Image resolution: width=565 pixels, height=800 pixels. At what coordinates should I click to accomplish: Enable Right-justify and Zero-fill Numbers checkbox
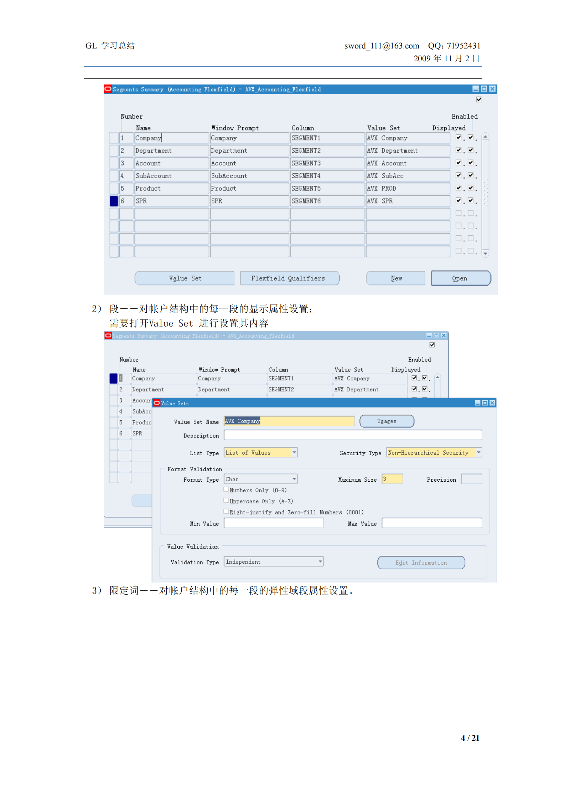click(226, 512)
